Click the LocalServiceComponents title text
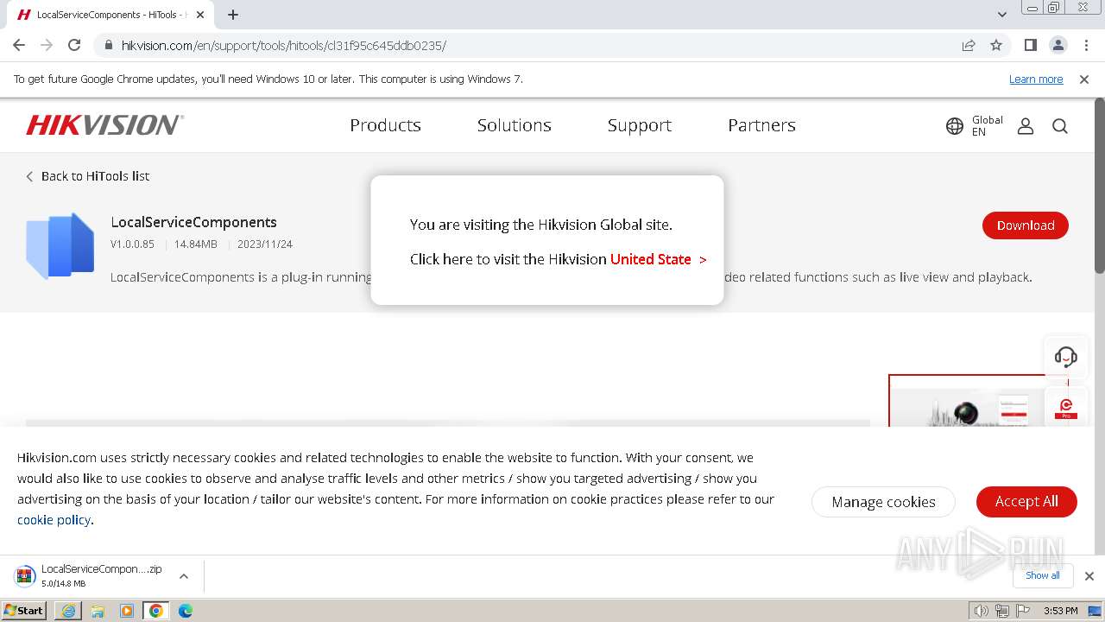The image size is (1105, 622). 193,222
